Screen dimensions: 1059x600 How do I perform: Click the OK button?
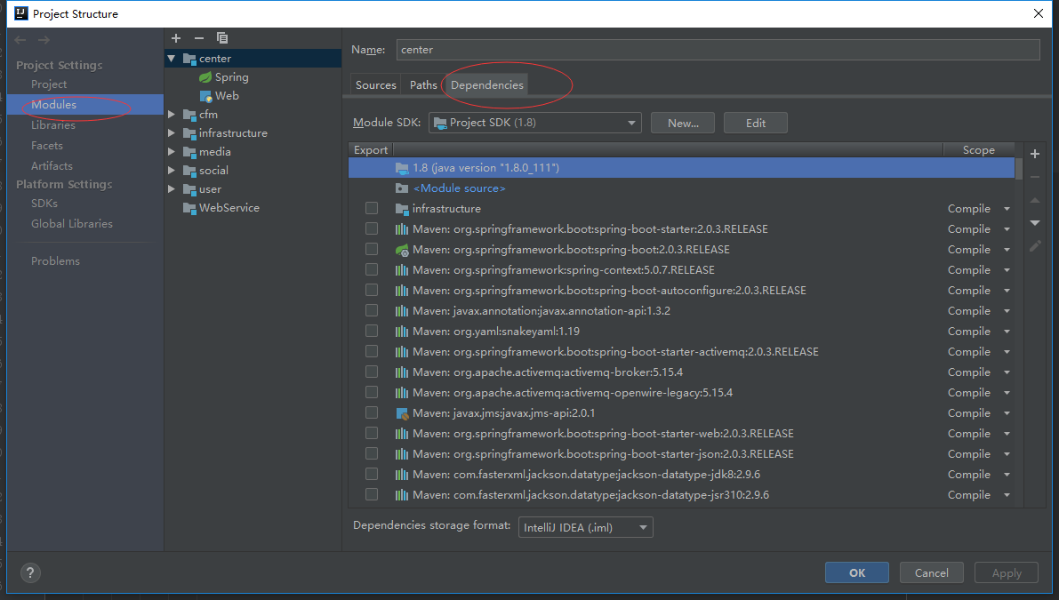857,572
